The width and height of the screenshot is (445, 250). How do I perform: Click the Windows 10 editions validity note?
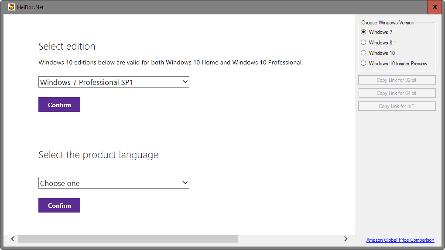(x=171, y=62)
